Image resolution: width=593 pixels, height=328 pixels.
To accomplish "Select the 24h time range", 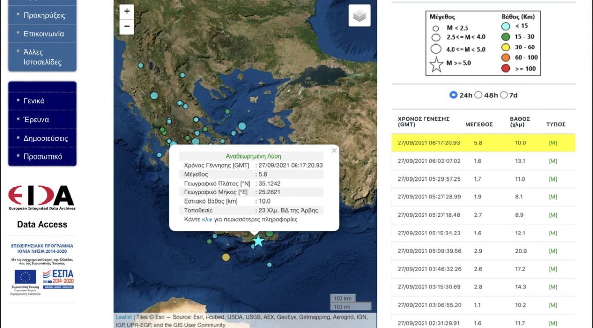I will [453, 95].
